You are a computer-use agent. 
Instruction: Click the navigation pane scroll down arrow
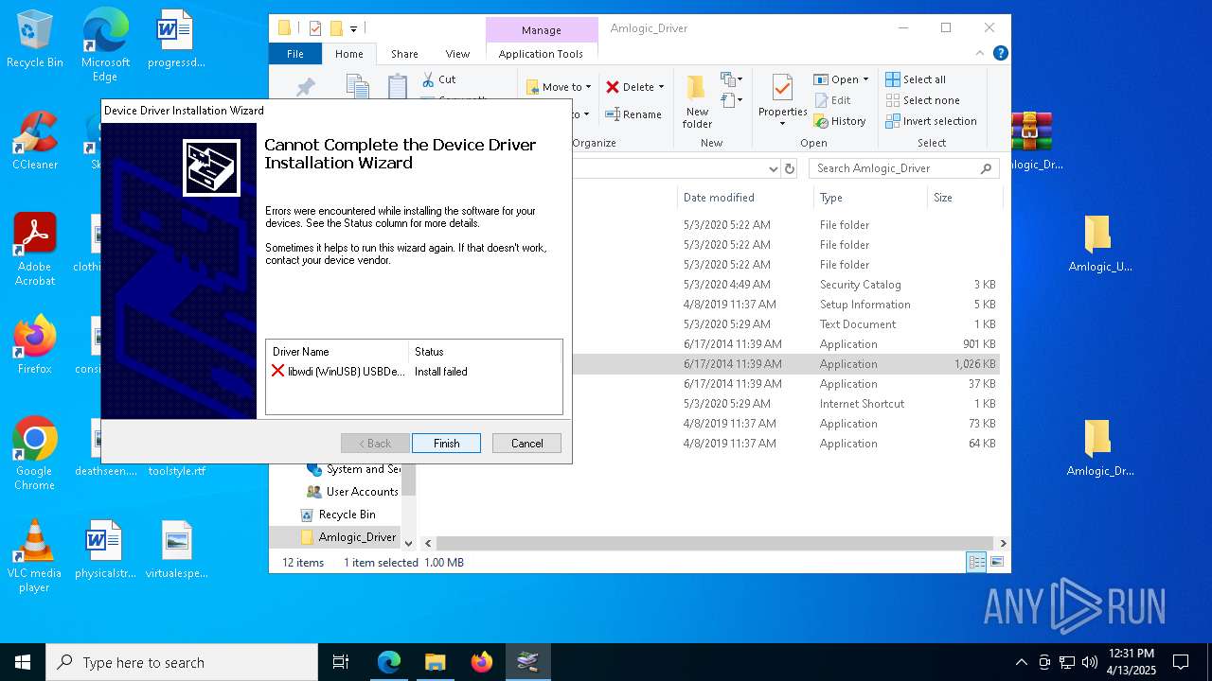409,543
